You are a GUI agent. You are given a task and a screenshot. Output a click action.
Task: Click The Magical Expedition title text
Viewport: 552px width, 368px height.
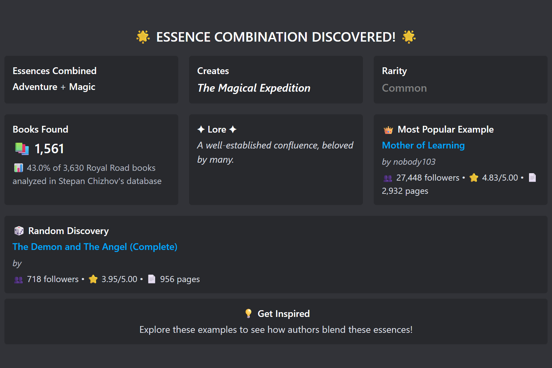click(254, 88)
